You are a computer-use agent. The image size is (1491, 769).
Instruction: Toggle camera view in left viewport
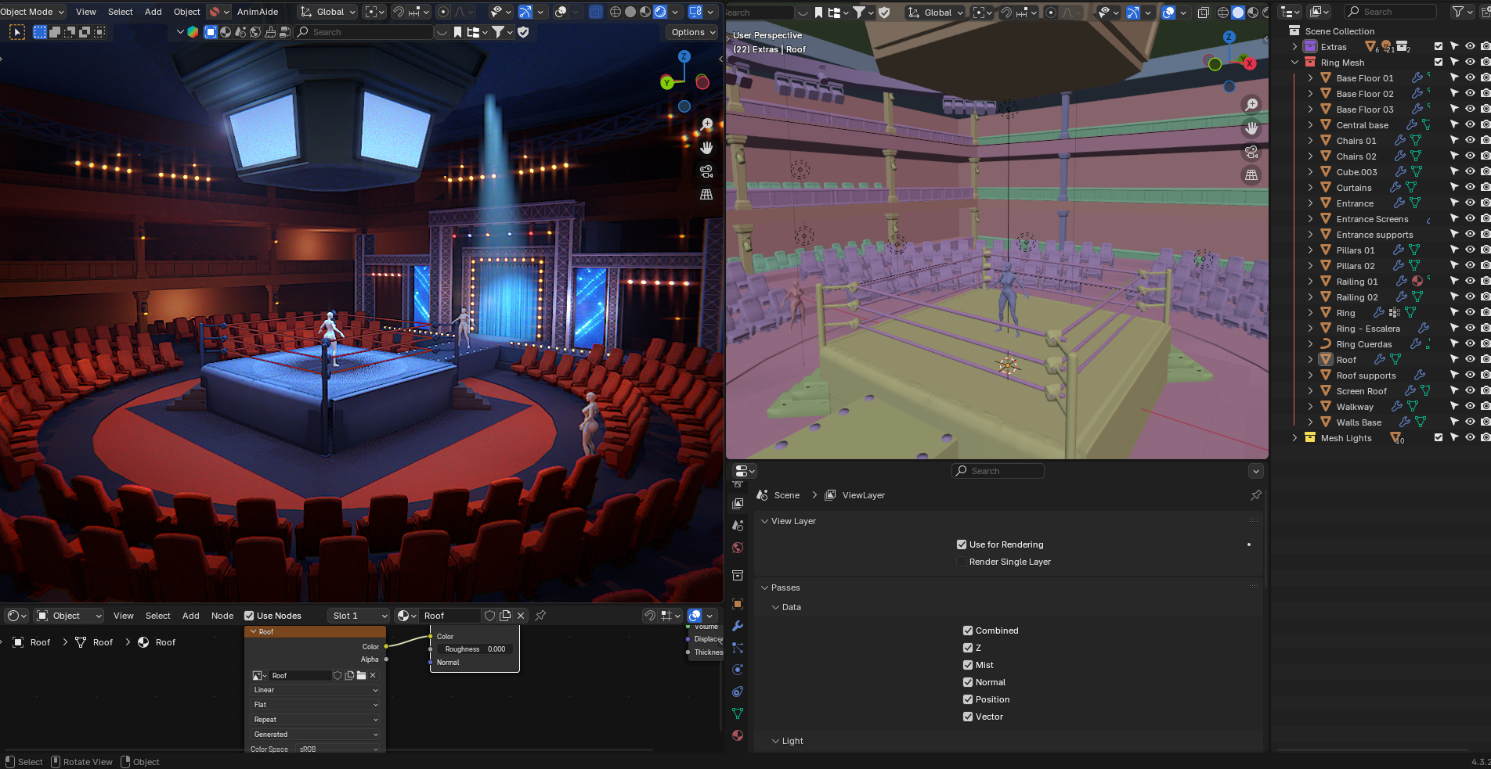(x=706, y=171)
